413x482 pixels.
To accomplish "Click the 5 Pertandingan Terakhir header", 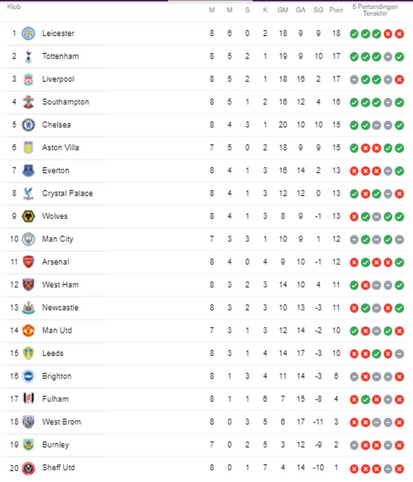I will point(376,10).
